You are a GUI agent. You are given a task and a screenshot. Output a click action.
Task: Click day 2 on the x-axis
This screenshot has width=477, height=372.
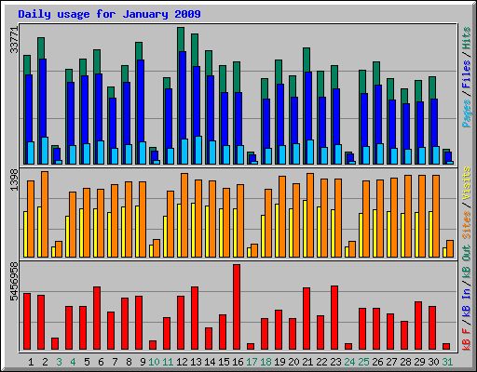coord(45,362)
